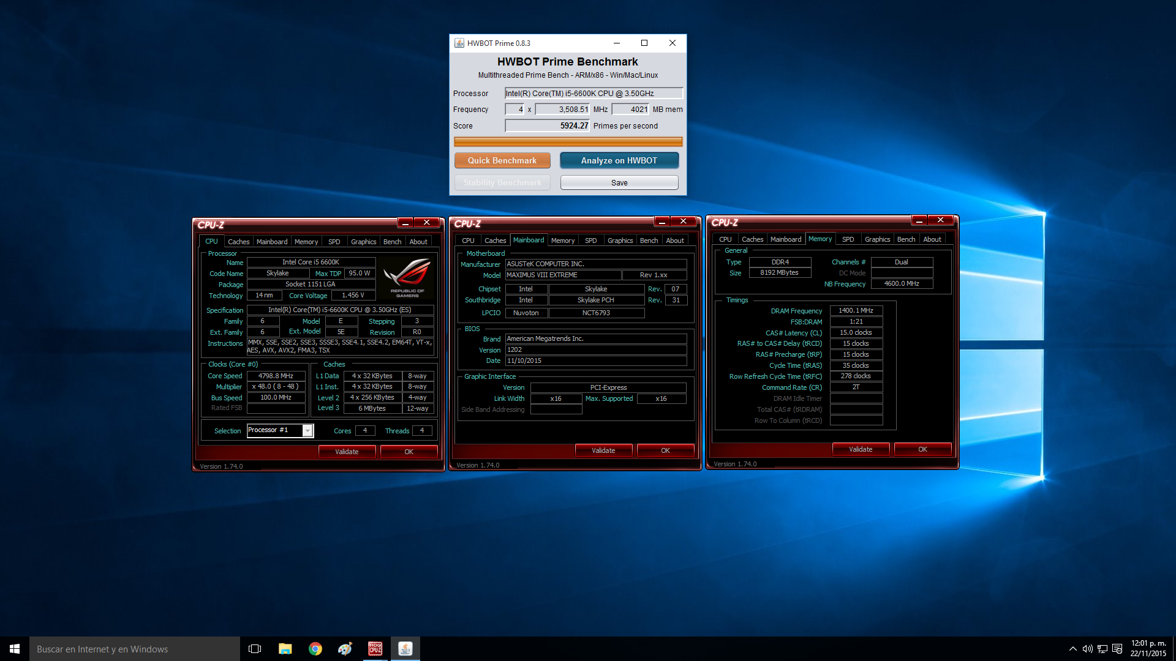
Task: Switch to CPU-Z ROG taskbar icon
Action: tap(375, 649)
